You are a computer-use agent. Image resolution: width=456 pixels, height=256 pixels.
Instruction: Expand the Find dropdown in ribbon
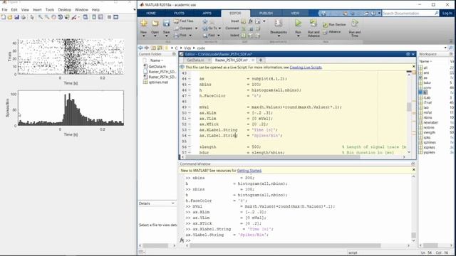[x=219, y=36]
